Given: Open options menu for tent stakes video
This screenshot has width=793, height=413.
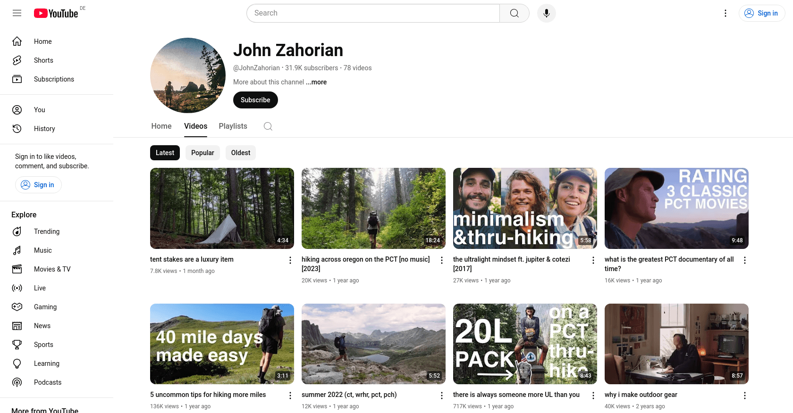Looking at the screenshot, I should 290,260.
